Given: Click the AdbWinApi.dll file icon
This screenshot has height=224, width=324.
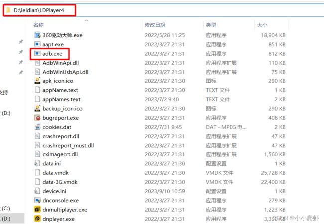Looking at the screenshot, I should [37, 63].
